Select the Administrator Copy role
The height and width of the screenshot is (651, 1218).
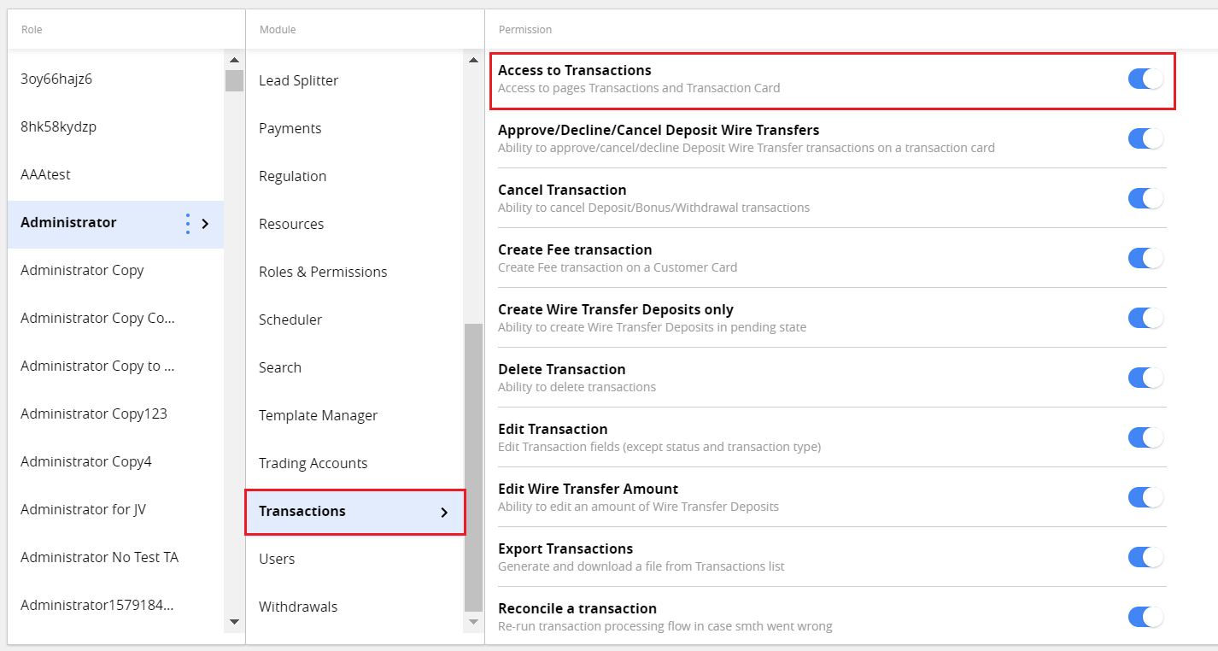point(82,270)
